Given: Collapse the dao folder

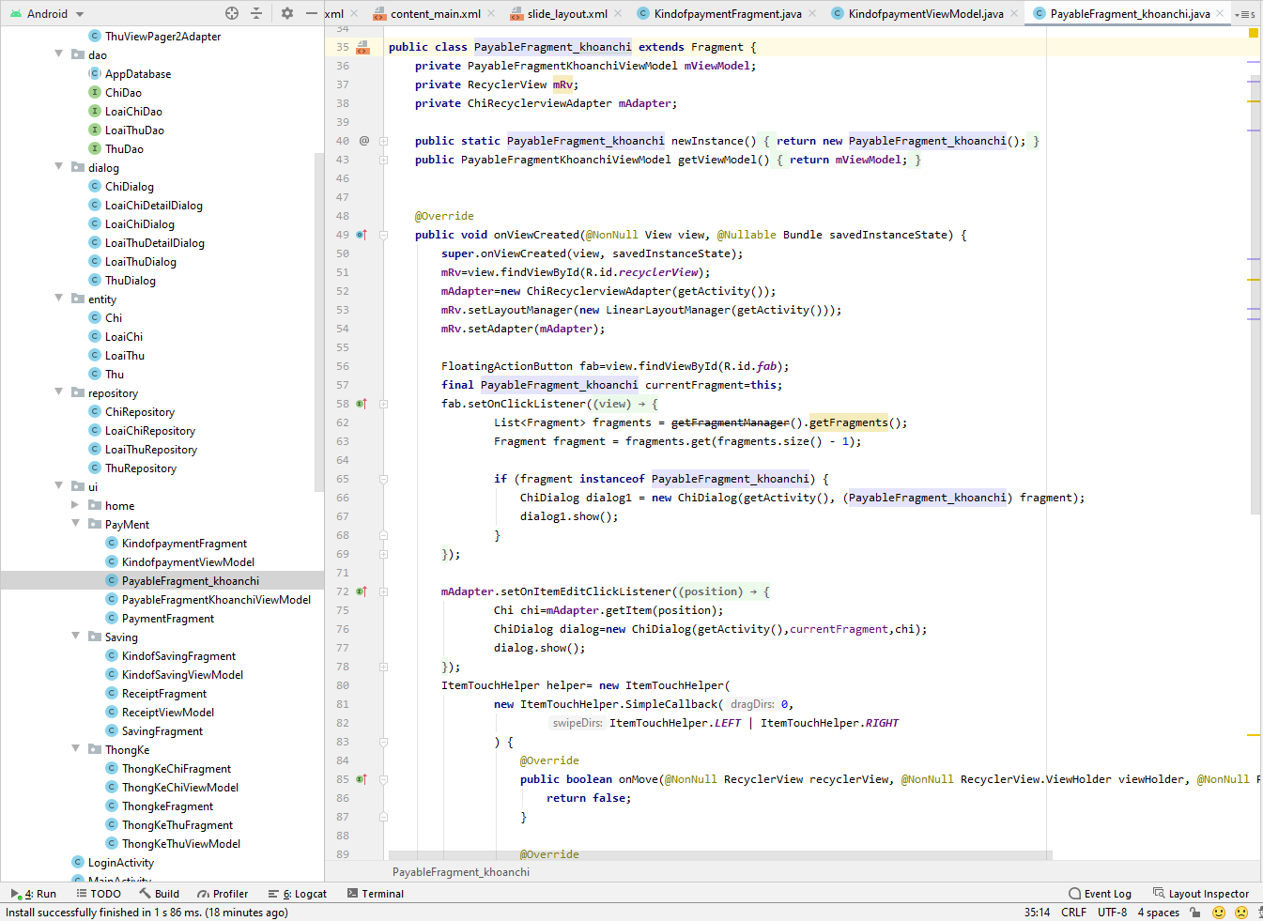Looking at the screenshot, I should (59, 54).
